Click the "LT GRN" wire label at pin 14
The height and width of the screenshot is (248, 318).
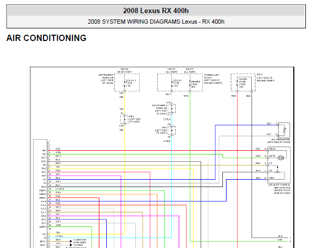[x=59, y=189]
